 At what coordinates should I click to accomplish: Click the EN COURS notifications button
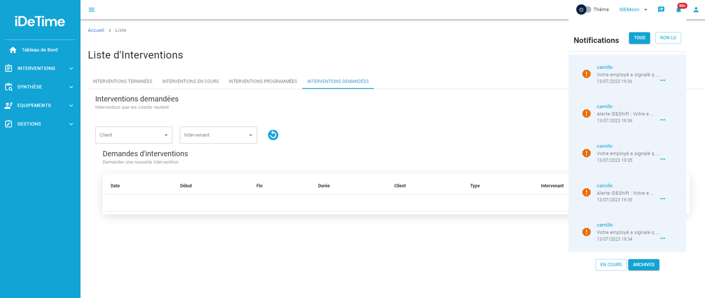point(611,265)
